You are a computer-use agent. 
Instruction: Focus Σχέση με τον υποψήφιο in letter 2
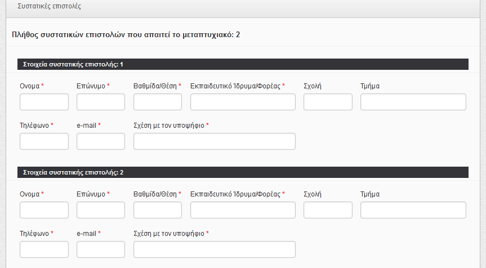coord(215,249)
